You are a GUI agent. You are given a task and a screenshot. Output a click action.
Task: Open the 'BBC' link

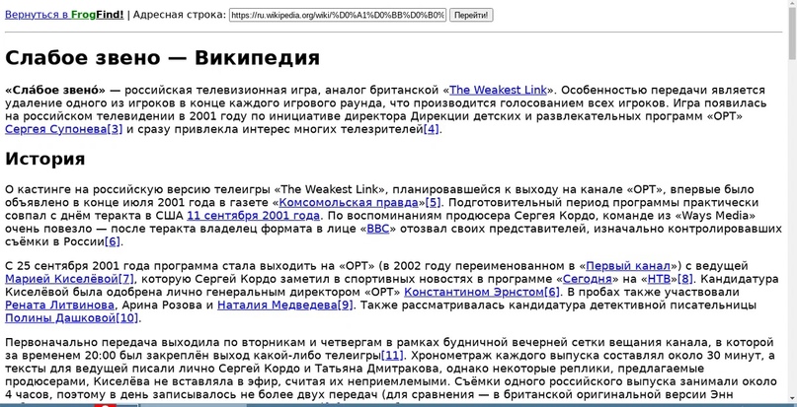click(378, 229)
